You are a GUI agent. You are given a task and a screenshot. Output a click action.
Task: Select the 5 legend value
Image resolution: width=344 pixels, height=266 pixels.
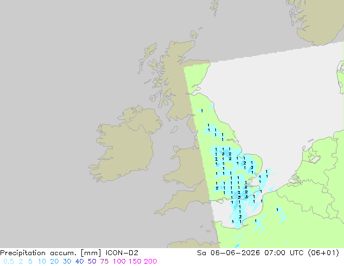tap(30, 262)
